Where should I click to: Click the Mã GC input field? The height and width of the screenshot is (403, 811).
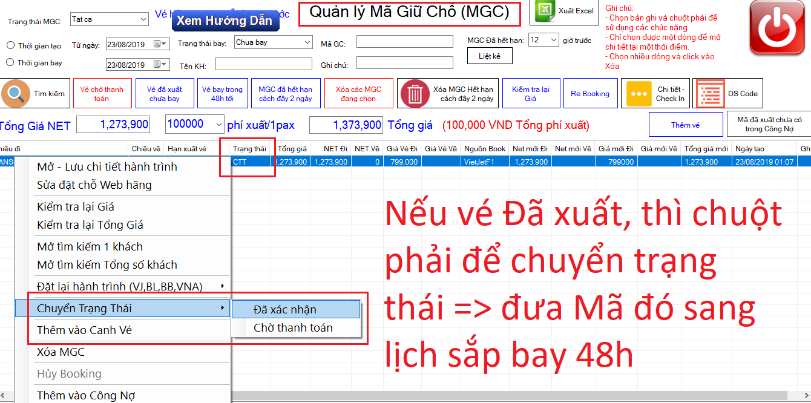coord(404,42)
